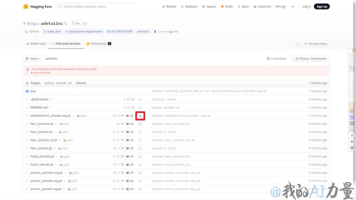Select the ellipse annotation tool

pos(352,93)
